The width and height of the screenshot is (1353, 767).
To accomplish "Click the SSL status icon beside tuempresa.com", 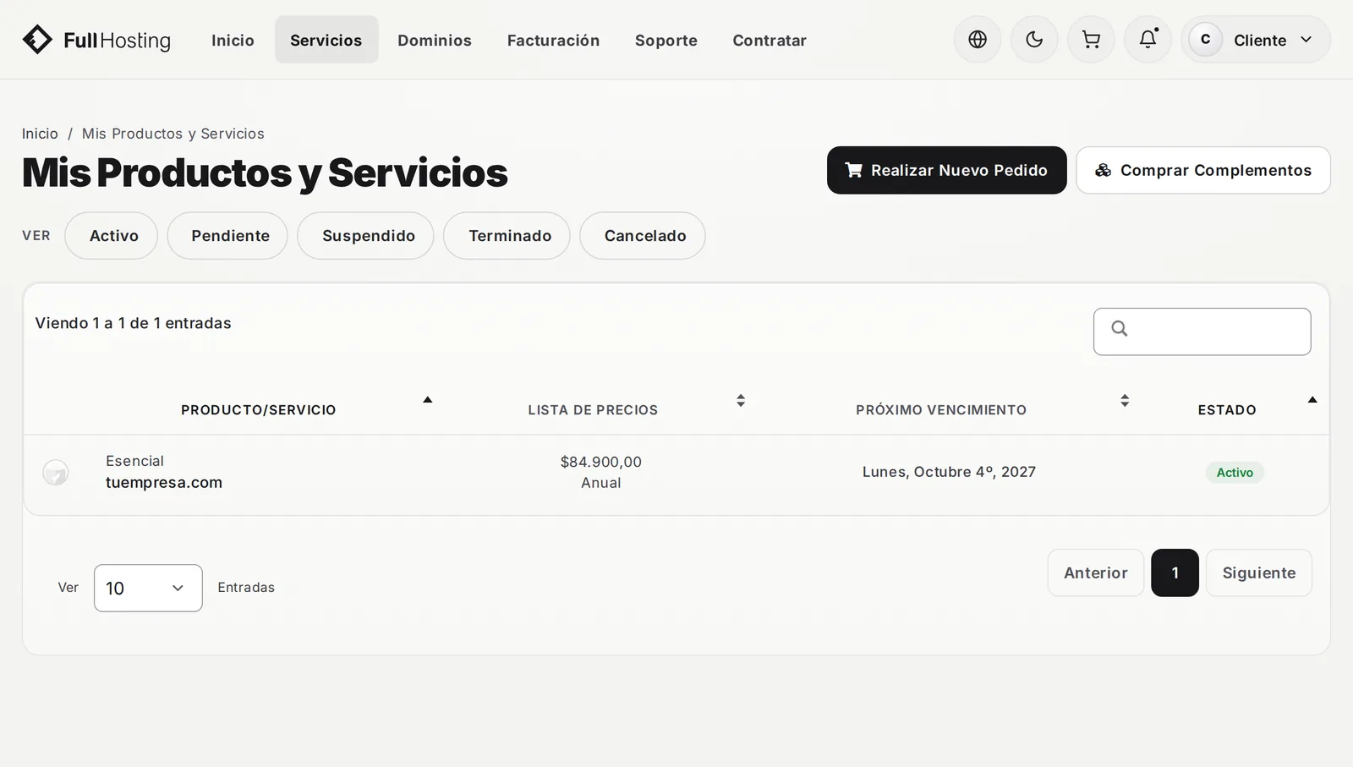I will tap(56, 473).
